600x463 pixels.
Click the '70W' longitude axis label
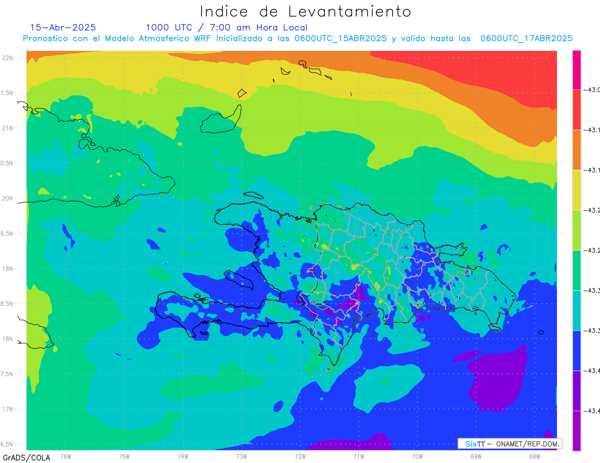[x=417, y=456]
